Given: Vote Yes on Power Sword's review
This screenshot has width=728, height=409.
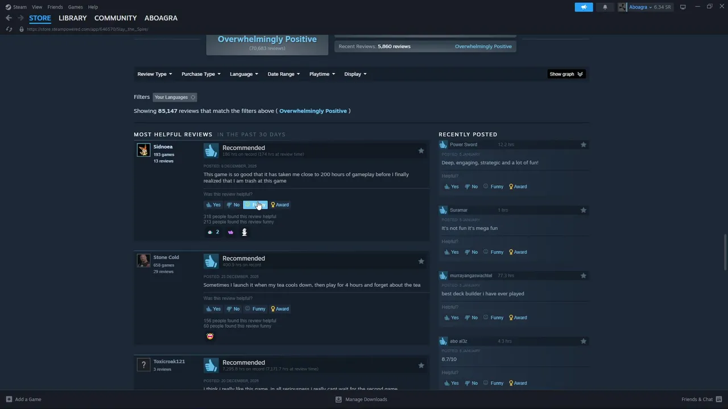Looking at the screenshot, I should [451, 187].
